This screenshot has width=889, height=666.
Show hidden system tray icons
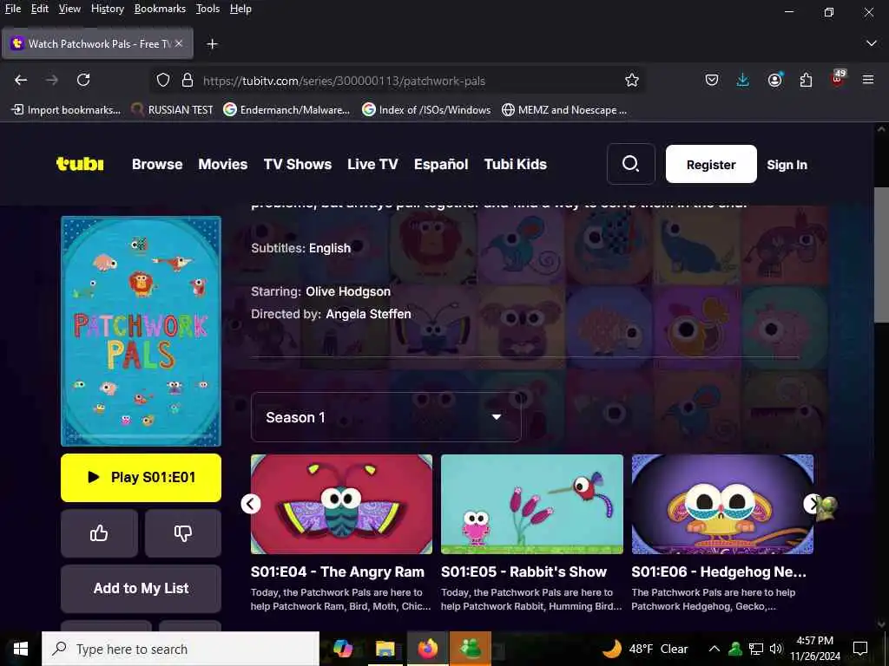coord(714,649)
